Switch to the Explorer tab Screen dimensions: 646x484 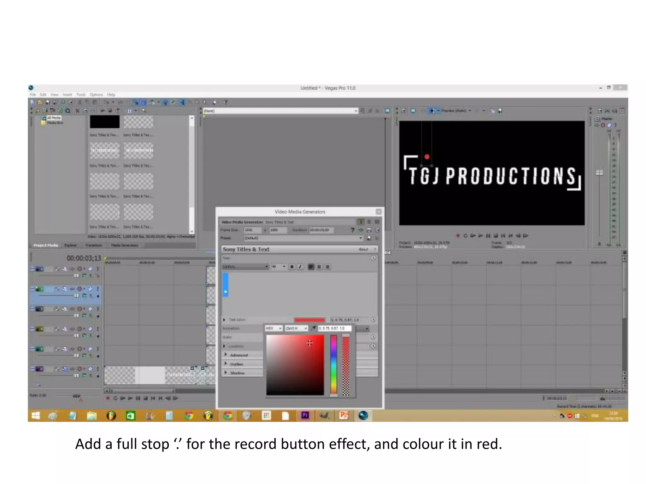click(70, 245)
